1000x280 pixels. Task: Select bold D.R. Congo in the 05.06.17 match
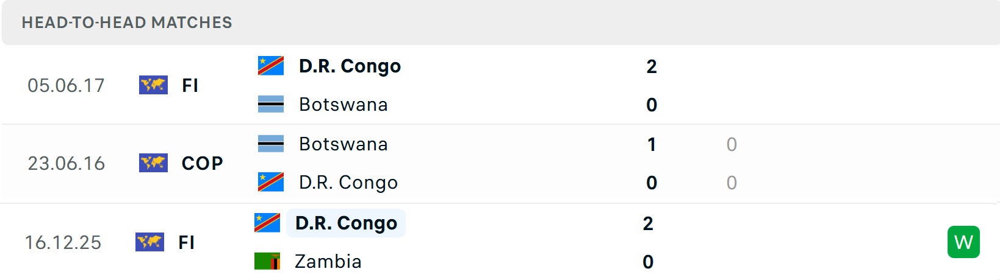(x=350, y=66)
